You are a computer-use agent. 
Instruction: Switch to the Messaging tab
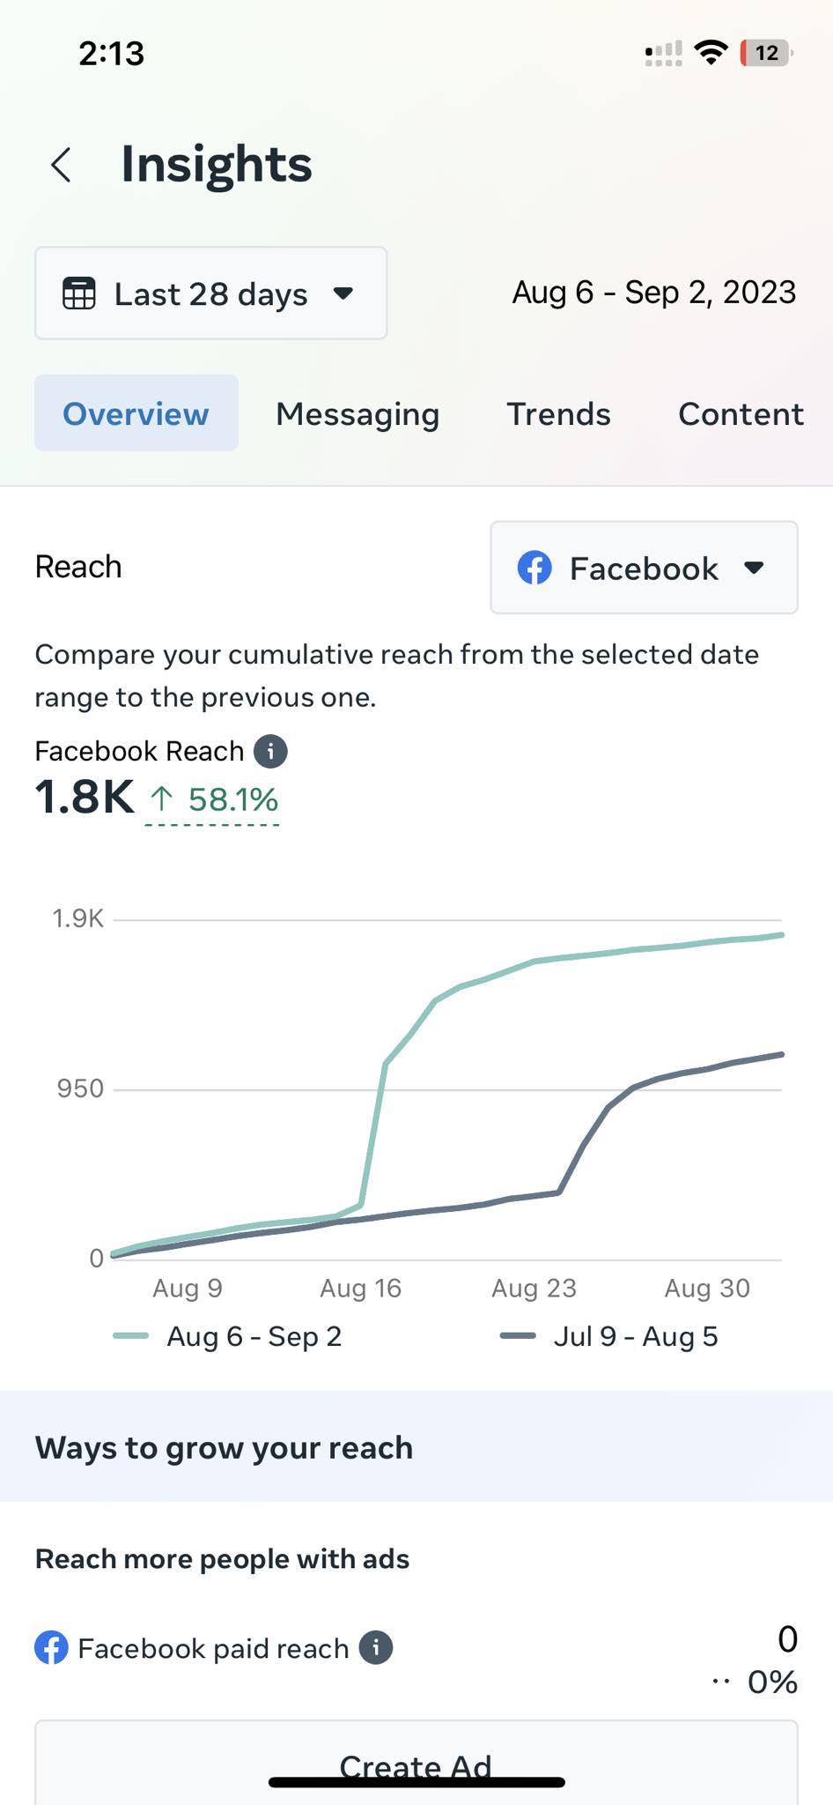(x=358, y=413)
